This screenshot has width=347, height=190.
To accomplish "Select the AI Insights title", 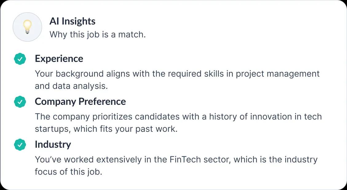I will [x=72, y=21].
